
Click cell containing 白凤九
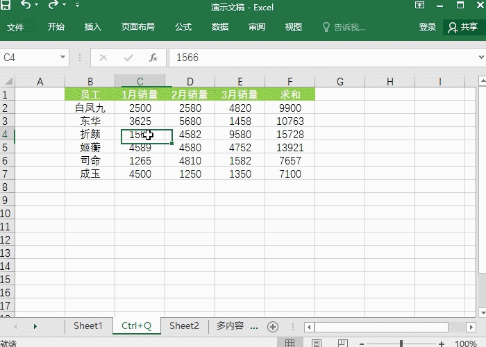(x=90, y=108)
